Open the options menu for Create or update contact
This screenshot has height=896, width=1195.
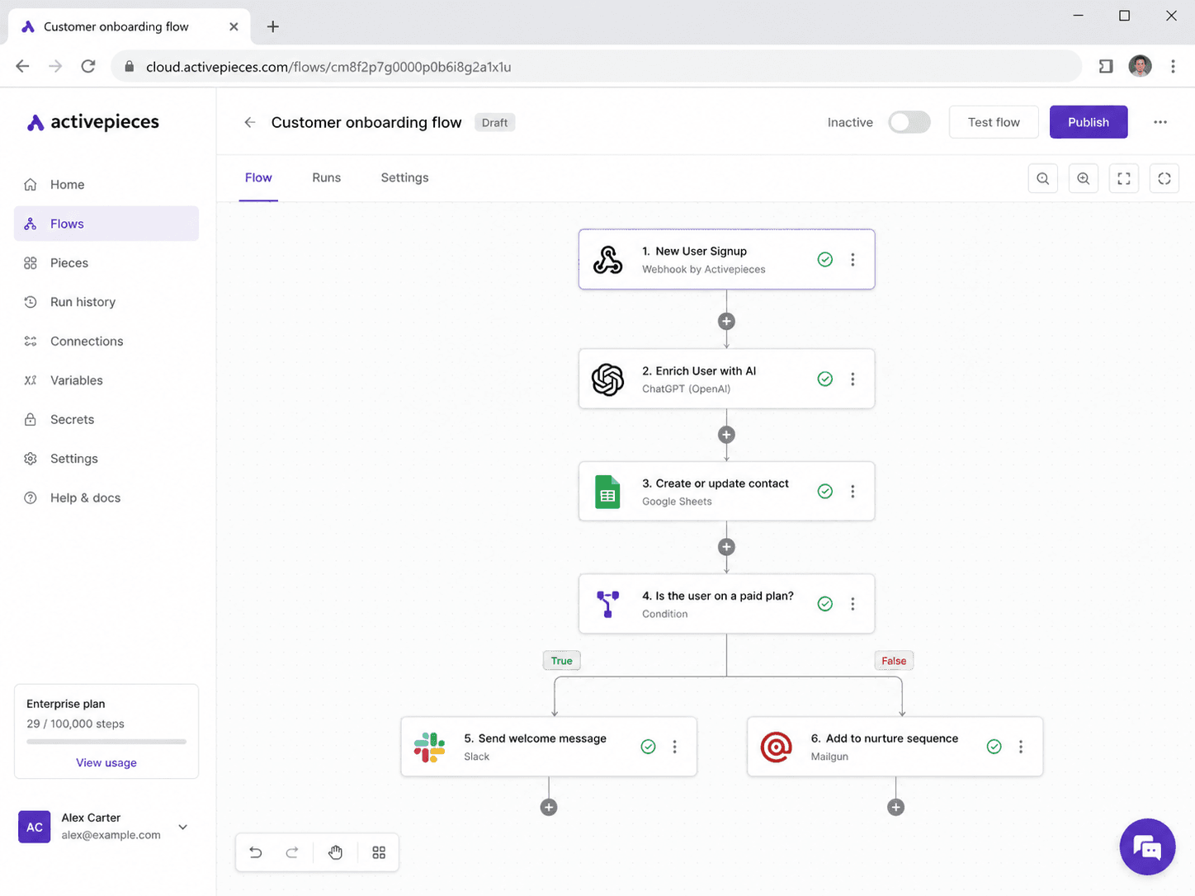click(x=853, y=492)
